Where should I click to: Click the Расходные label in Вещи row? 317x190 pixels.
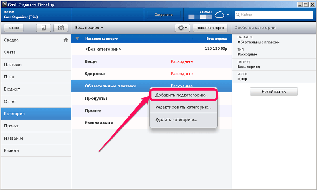(x=181, y=61)
